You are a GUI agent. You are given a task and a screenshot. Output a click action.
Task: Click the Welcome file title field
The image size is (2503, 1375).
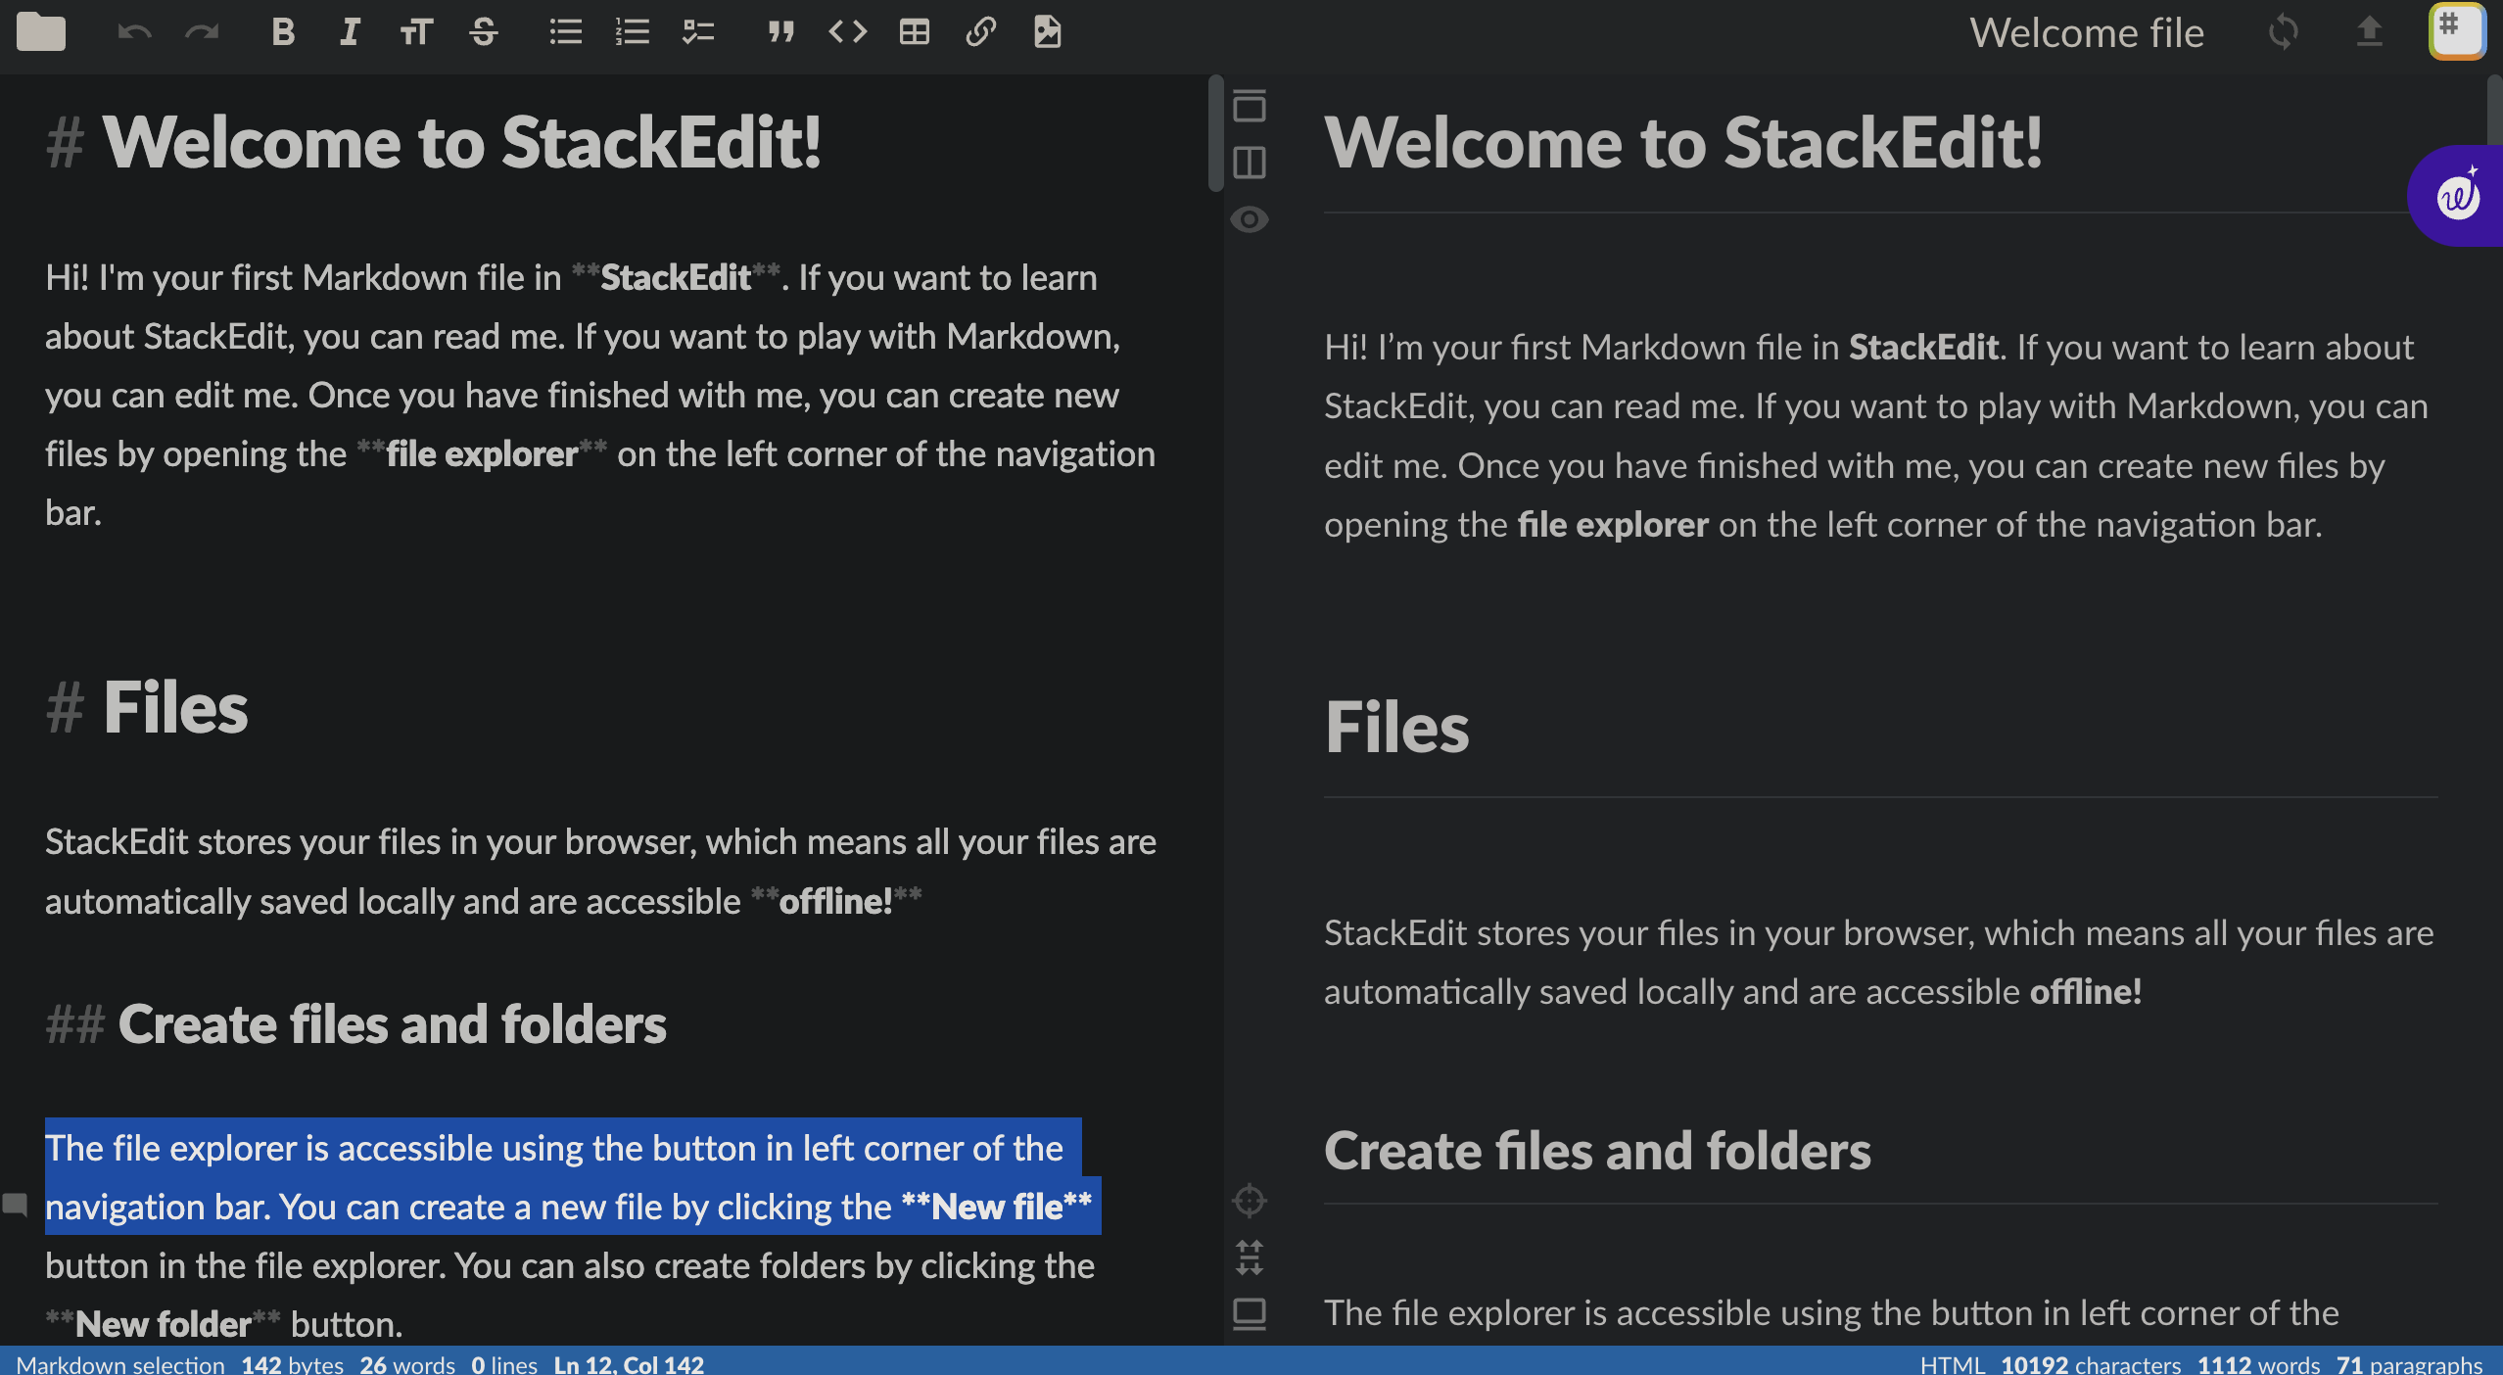[2086, 33]
